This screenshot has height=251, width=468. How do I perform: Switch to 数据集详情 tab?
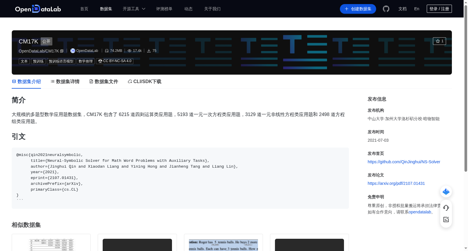tap(65, 82)
